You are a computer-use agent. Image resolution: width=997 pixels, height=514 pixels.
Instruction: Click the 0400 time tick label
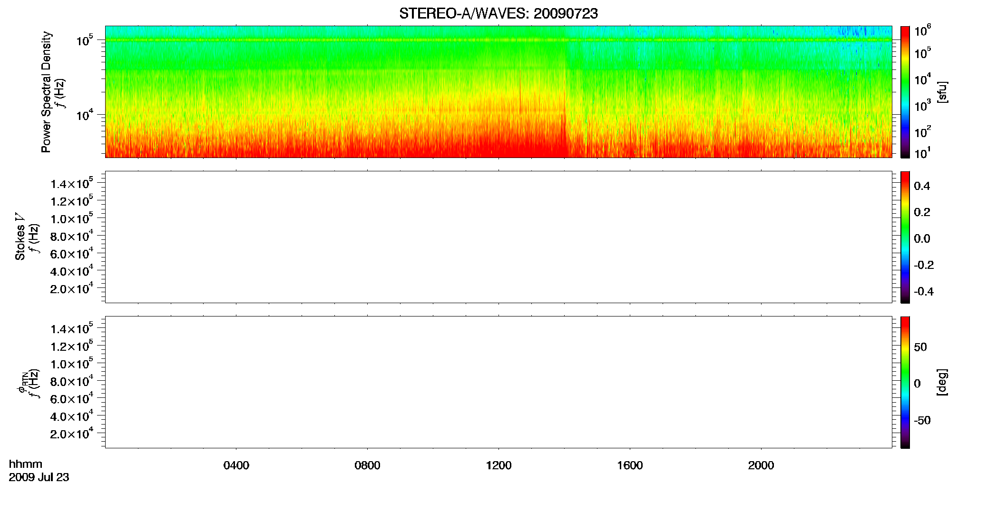pyautogui.click(x=236, y=465)
